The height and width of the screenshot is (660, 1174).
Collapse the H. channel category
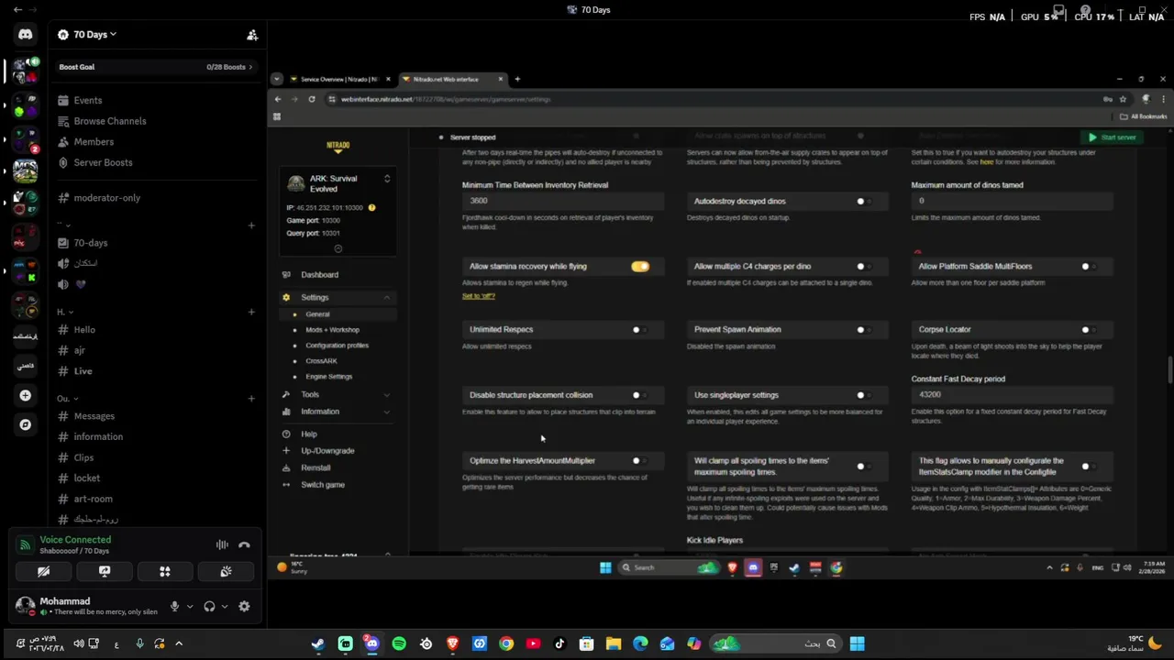coord(64,312)
